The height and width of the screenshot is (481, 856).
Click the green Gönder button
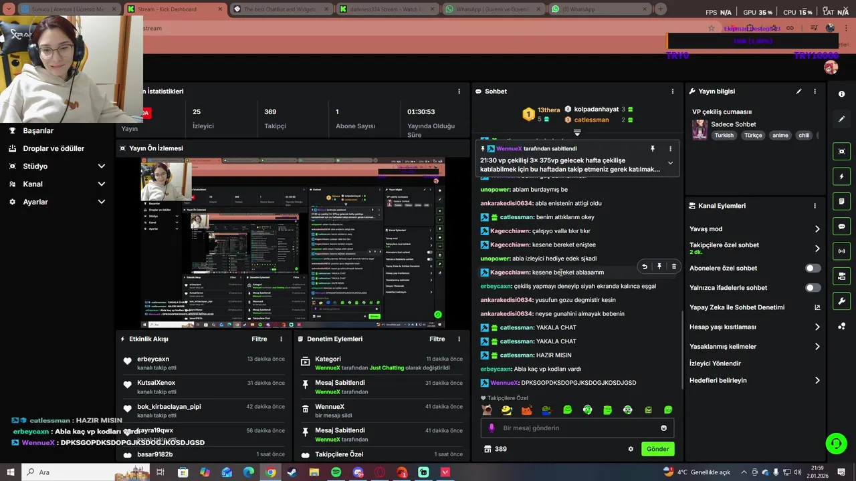click(x=657, y=449)
